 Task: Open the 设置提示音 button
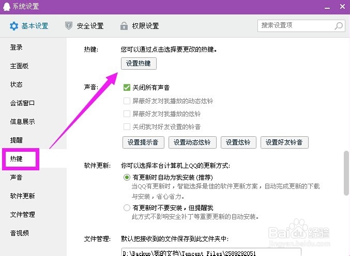tap(143, 142)
